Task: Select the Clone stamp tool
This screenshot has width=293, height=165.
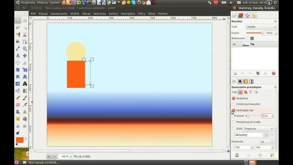Action: point(25,112)
